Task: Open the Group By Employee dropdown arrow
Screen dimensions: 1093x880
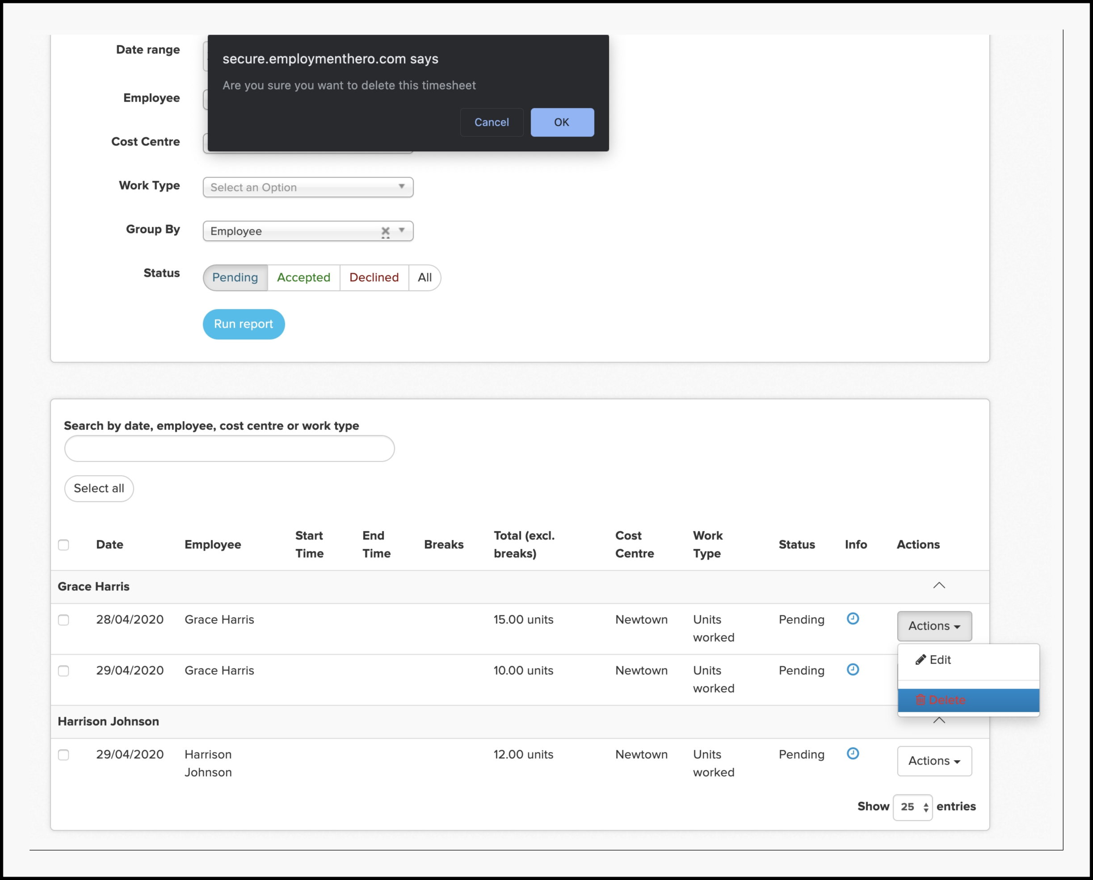Action: tap(402, 230)
